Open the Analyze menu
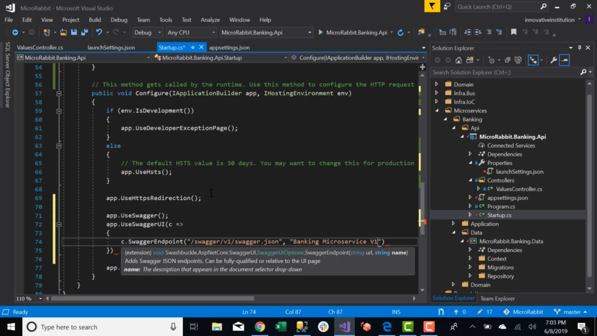The image size is (597, 336). coord(210,20)
